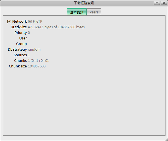Click the window resize grip in corner

(x=166, y=139)
